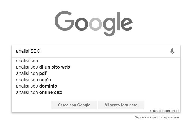Viewport: 191px width, 130px height.
Task: Click the 'Mi sento fortunato' button
Action: (x=121, y=105)
